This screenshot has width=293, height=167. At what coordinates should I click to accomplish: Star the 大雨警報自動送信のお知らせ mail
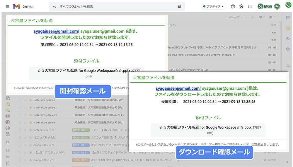click(x=25, y=108)
